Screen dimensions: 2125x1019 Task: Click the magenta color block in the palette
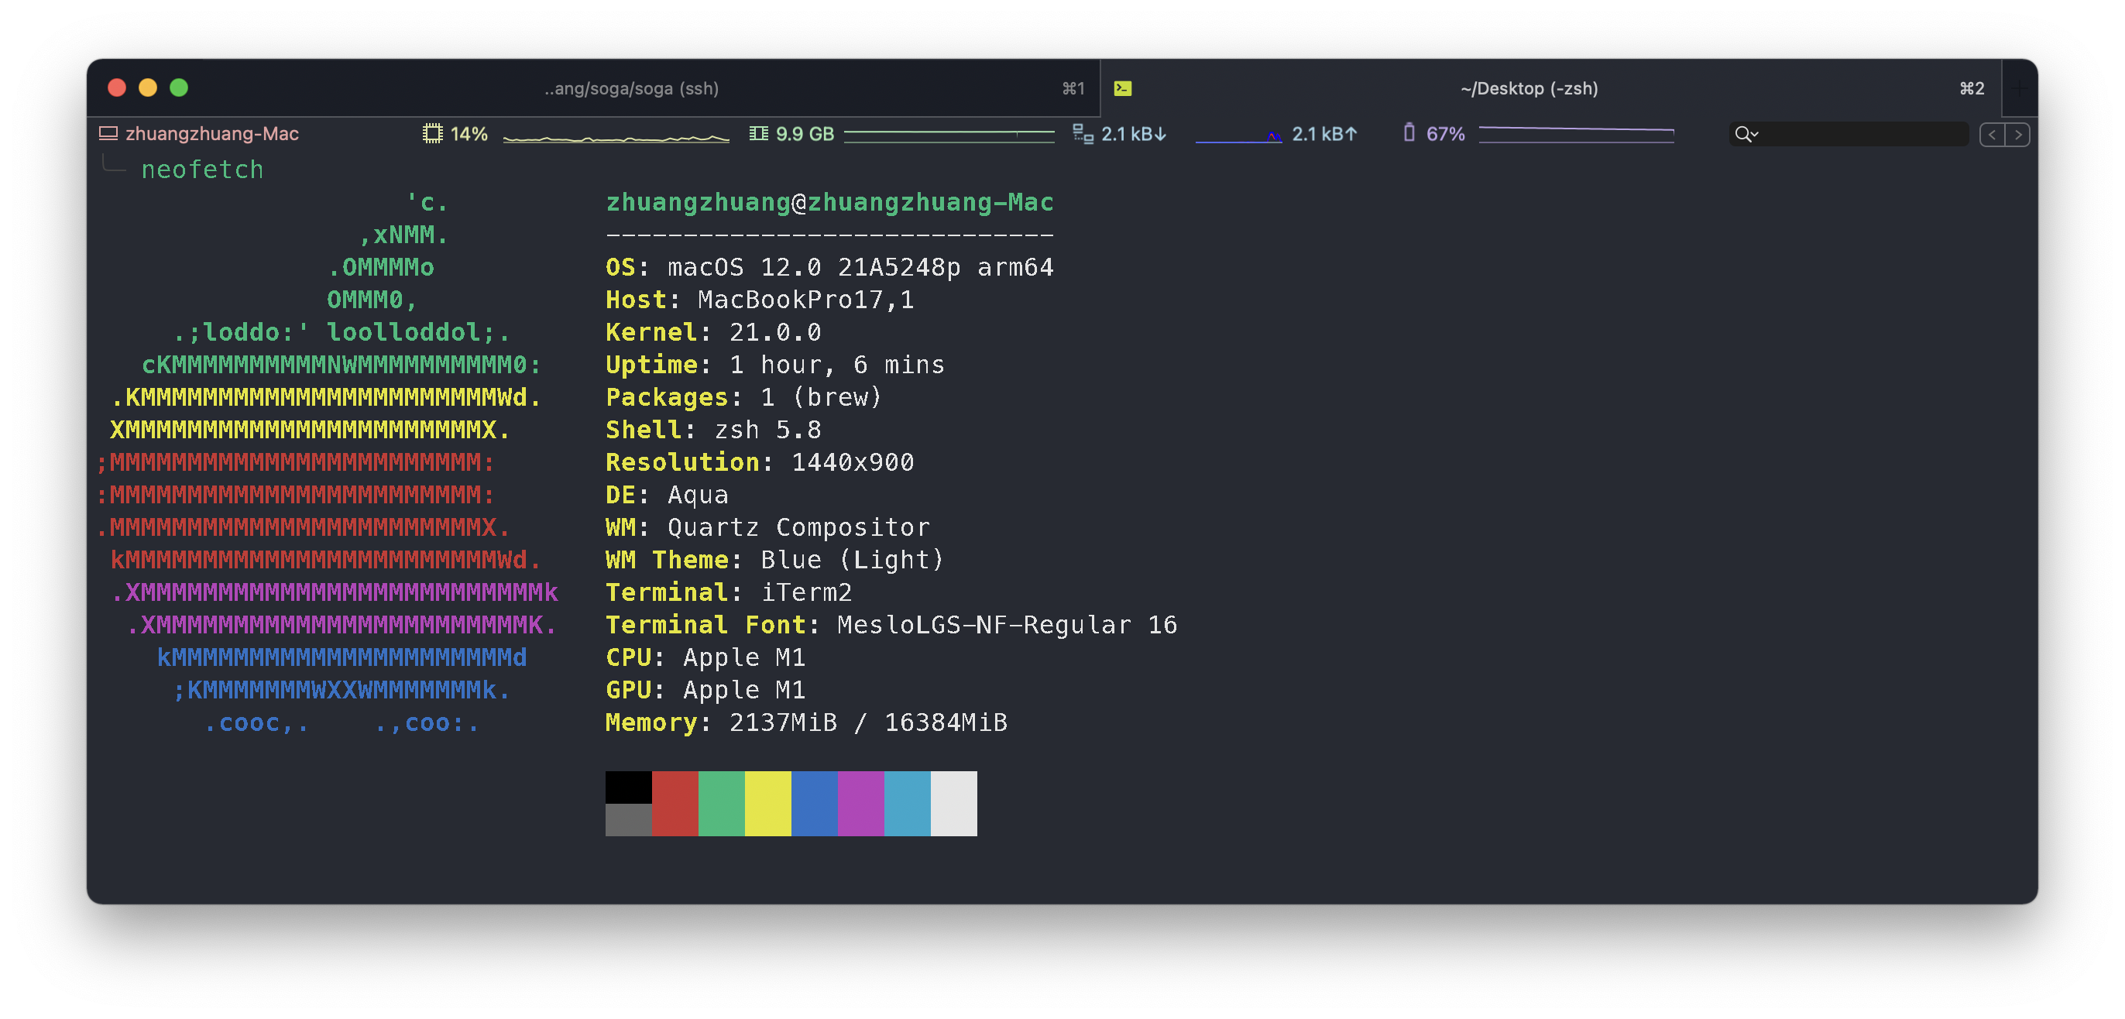point(860,804)
